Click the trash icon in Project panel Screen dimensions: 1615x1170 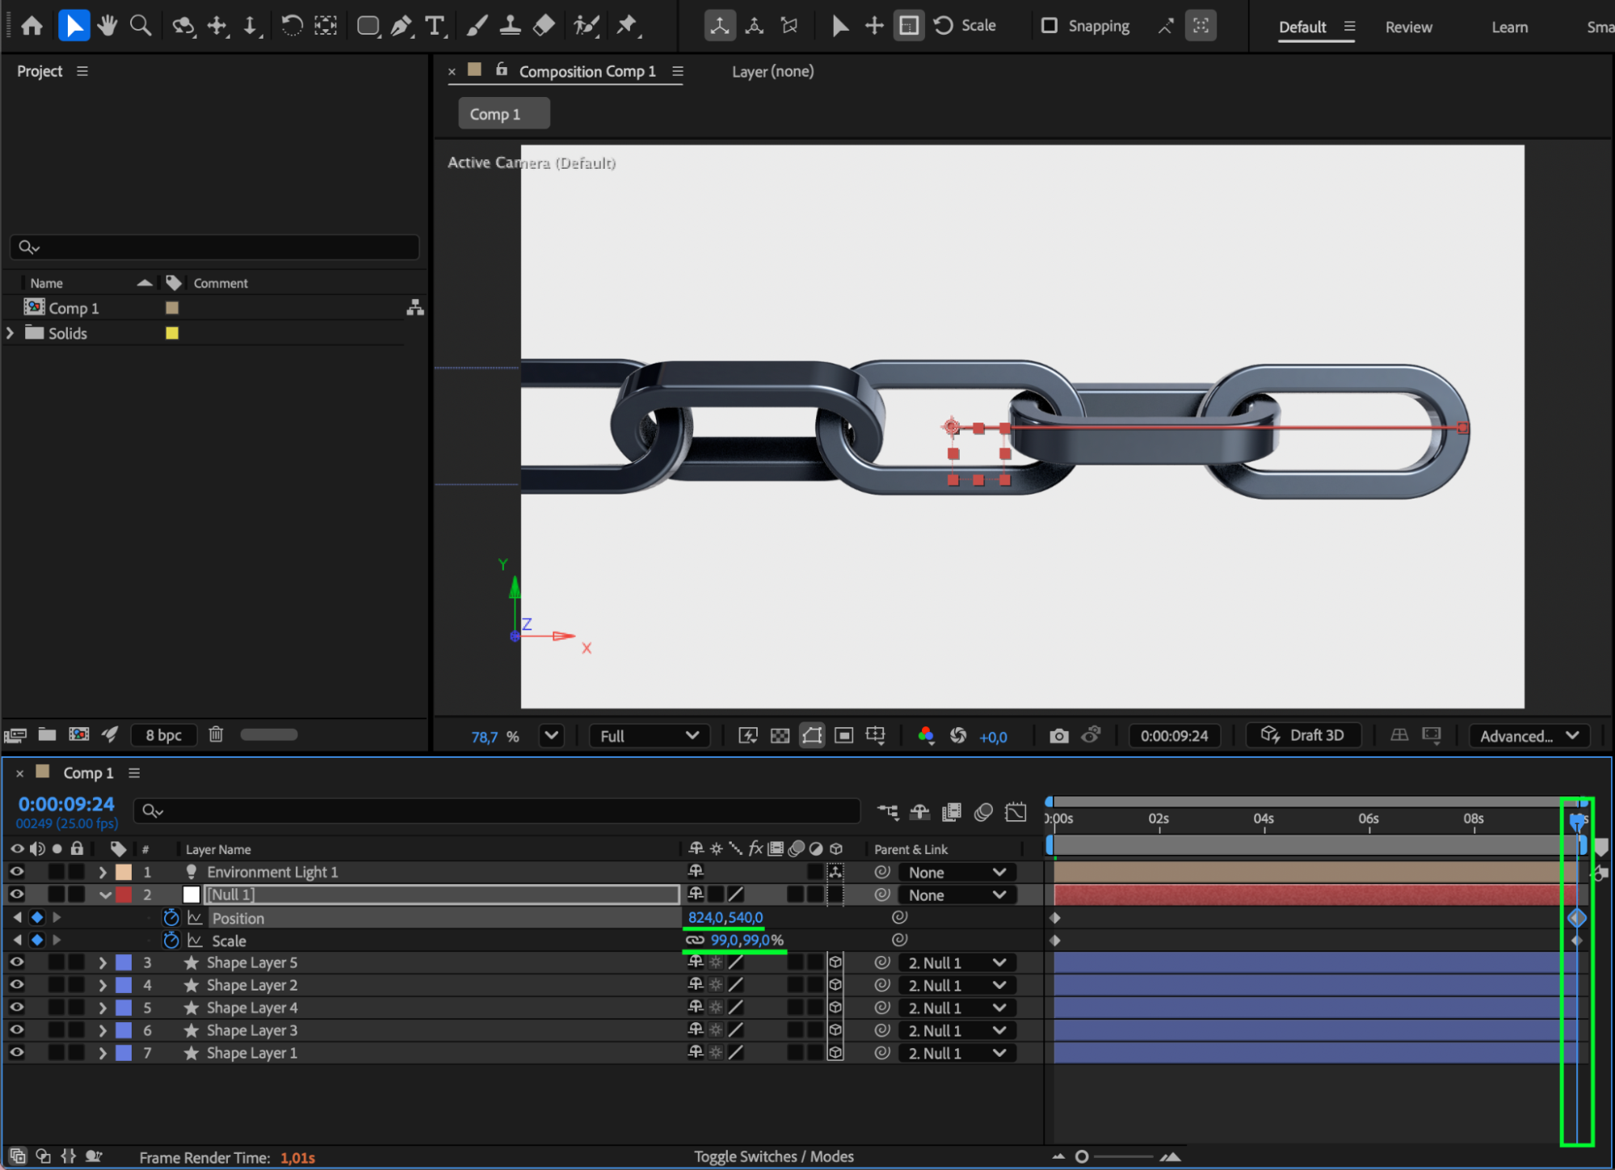pos(216,734)
